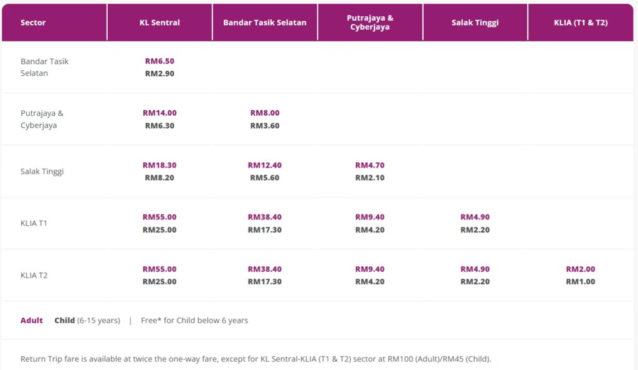
Task: Click the RM2.00 adult fare
Action: pyautogui.click(x=581, y=269)
